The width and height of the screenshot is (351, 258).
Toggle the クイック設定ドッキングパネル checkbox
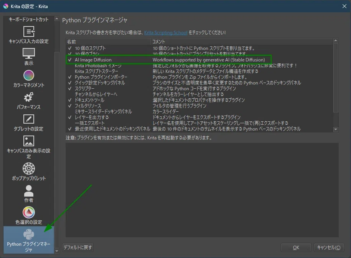point(70,83)
